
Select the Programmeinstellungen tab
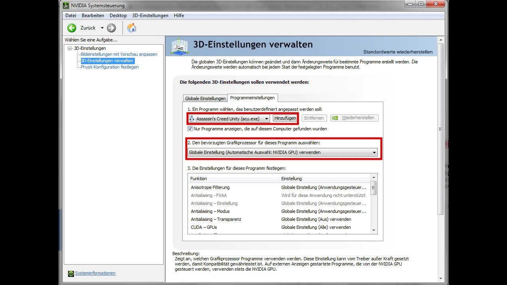(253, 98)
